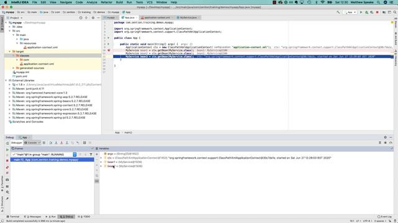Collapse External Libraries node
This screenshot has height=223, width=398.
(x=6, y=81)
